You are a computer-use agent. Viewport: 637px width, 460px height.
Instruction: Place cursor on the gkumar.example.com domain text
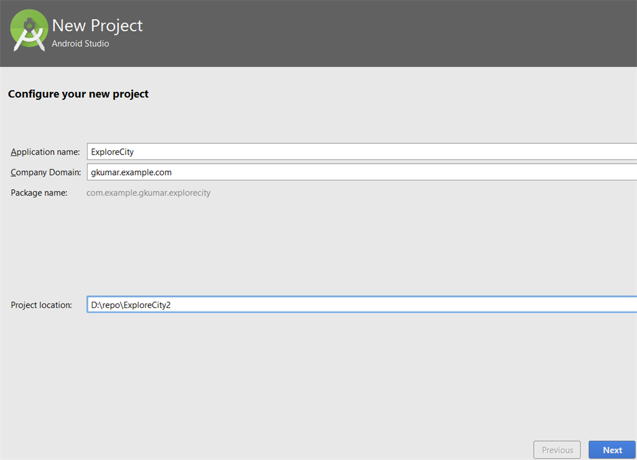tap(131, 172)
